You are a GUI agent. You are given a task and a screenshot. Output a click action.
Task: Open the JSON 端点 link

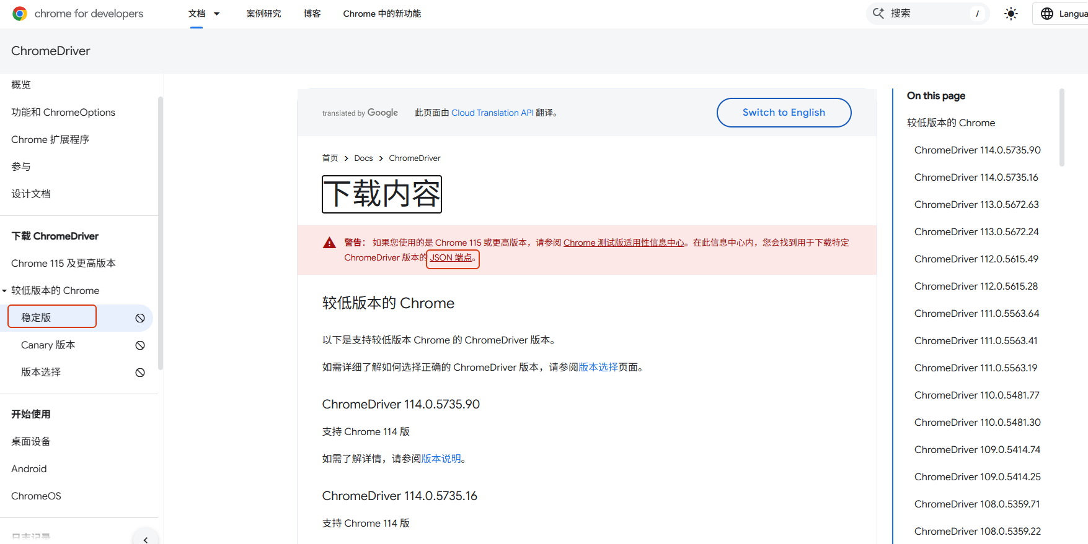(451, 257)
